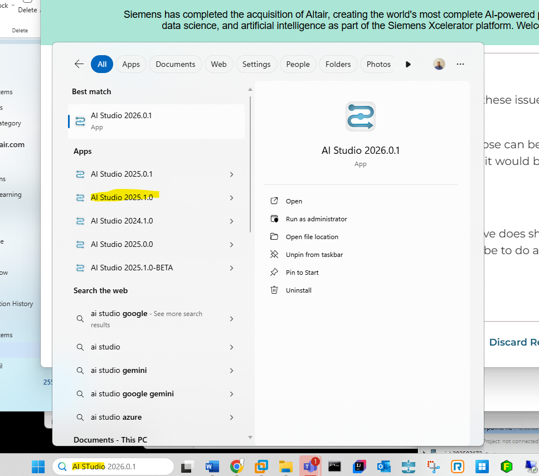
Task: Switch to the People filter tab
Action: [298, 64]
